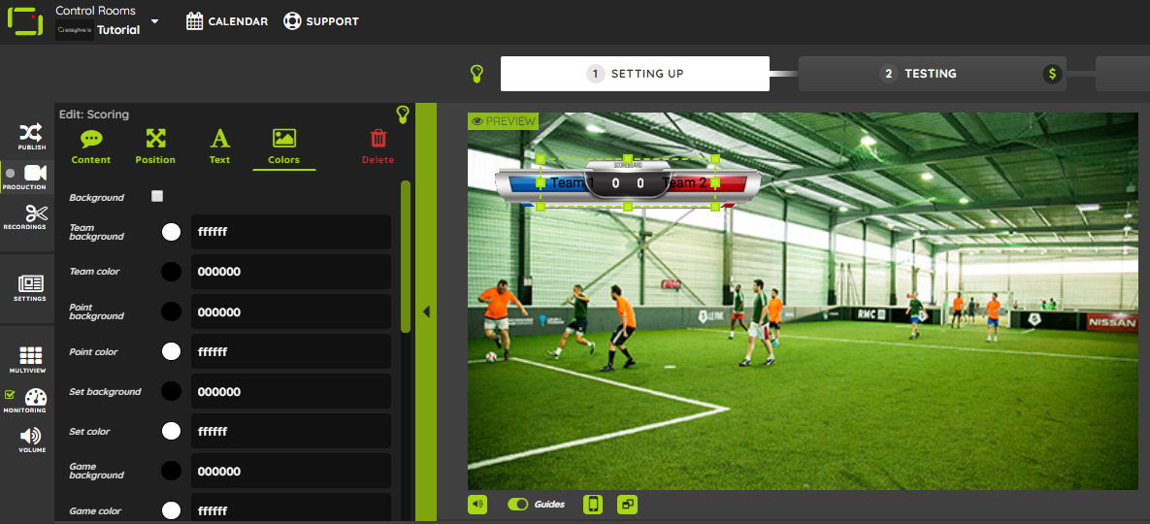Toggle the Background checkbox
This screenshot has height=524, width=1150.
(157, 196)
